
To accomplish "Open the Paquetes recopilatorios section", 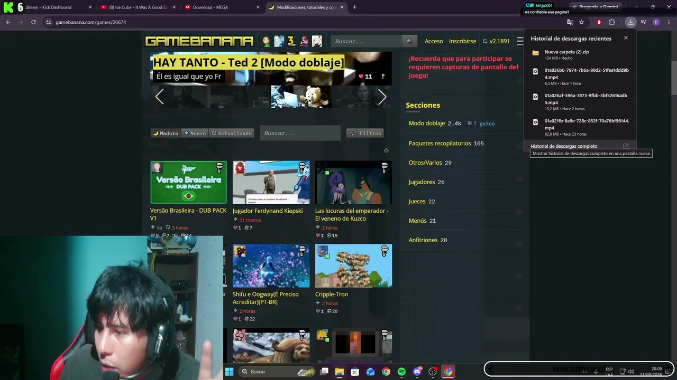I will point(440,143).
